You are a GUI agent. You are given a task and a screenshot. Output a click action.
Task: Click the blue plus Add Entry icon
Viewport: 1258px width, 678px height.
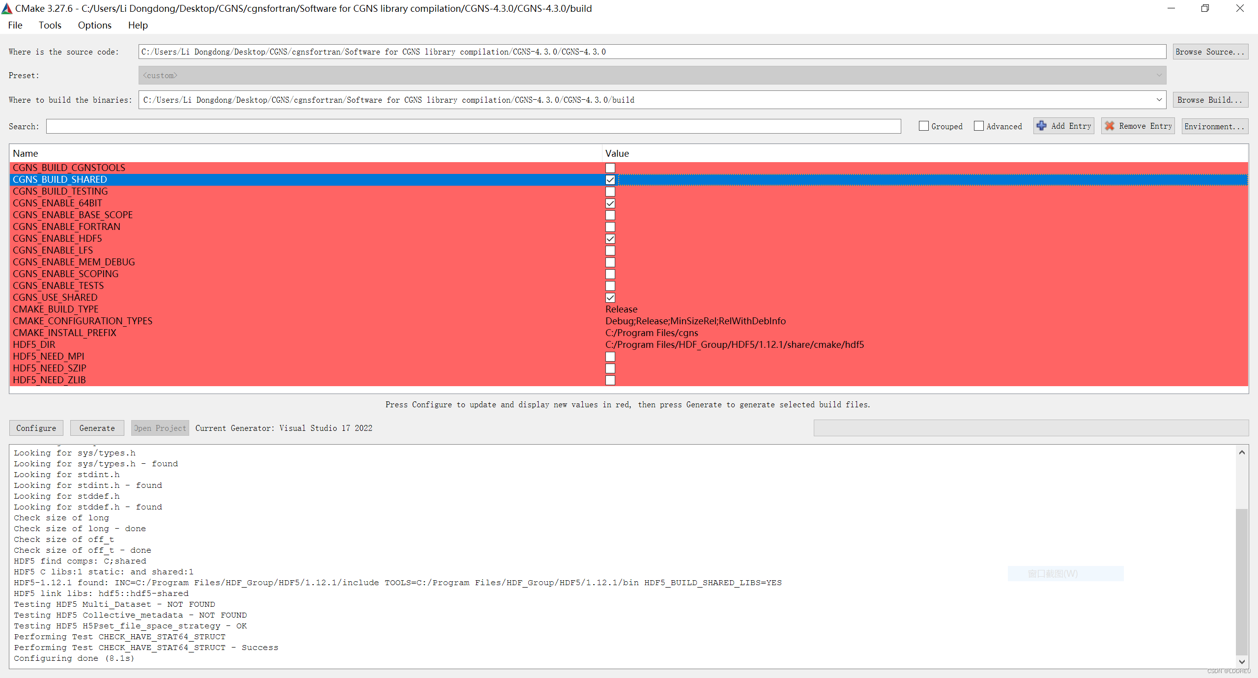[x=1041, y=126]
